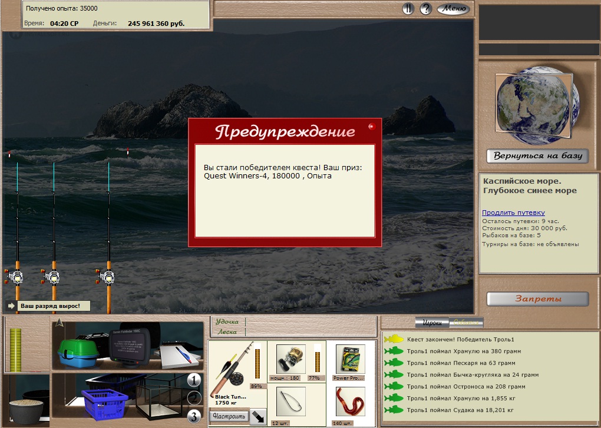Switch to the События tab
This screenshot has height=428, width=601.
[x=465, y=323]
